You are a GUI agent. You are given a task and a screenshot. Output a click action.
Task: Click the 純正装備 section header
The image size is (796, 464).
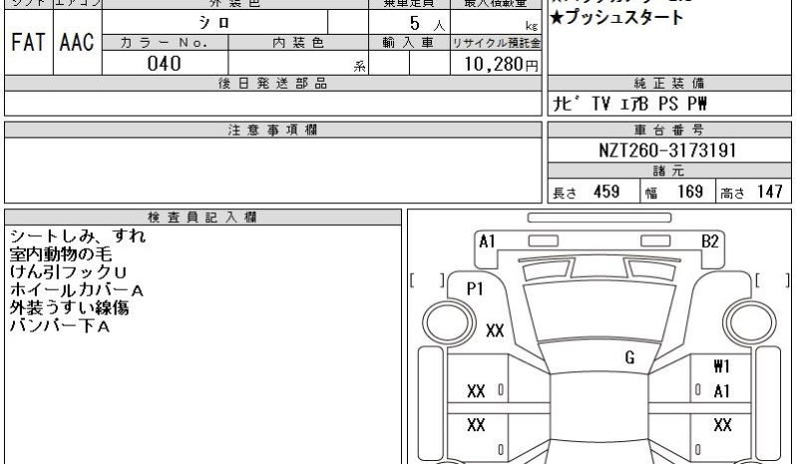click(669, 83)
